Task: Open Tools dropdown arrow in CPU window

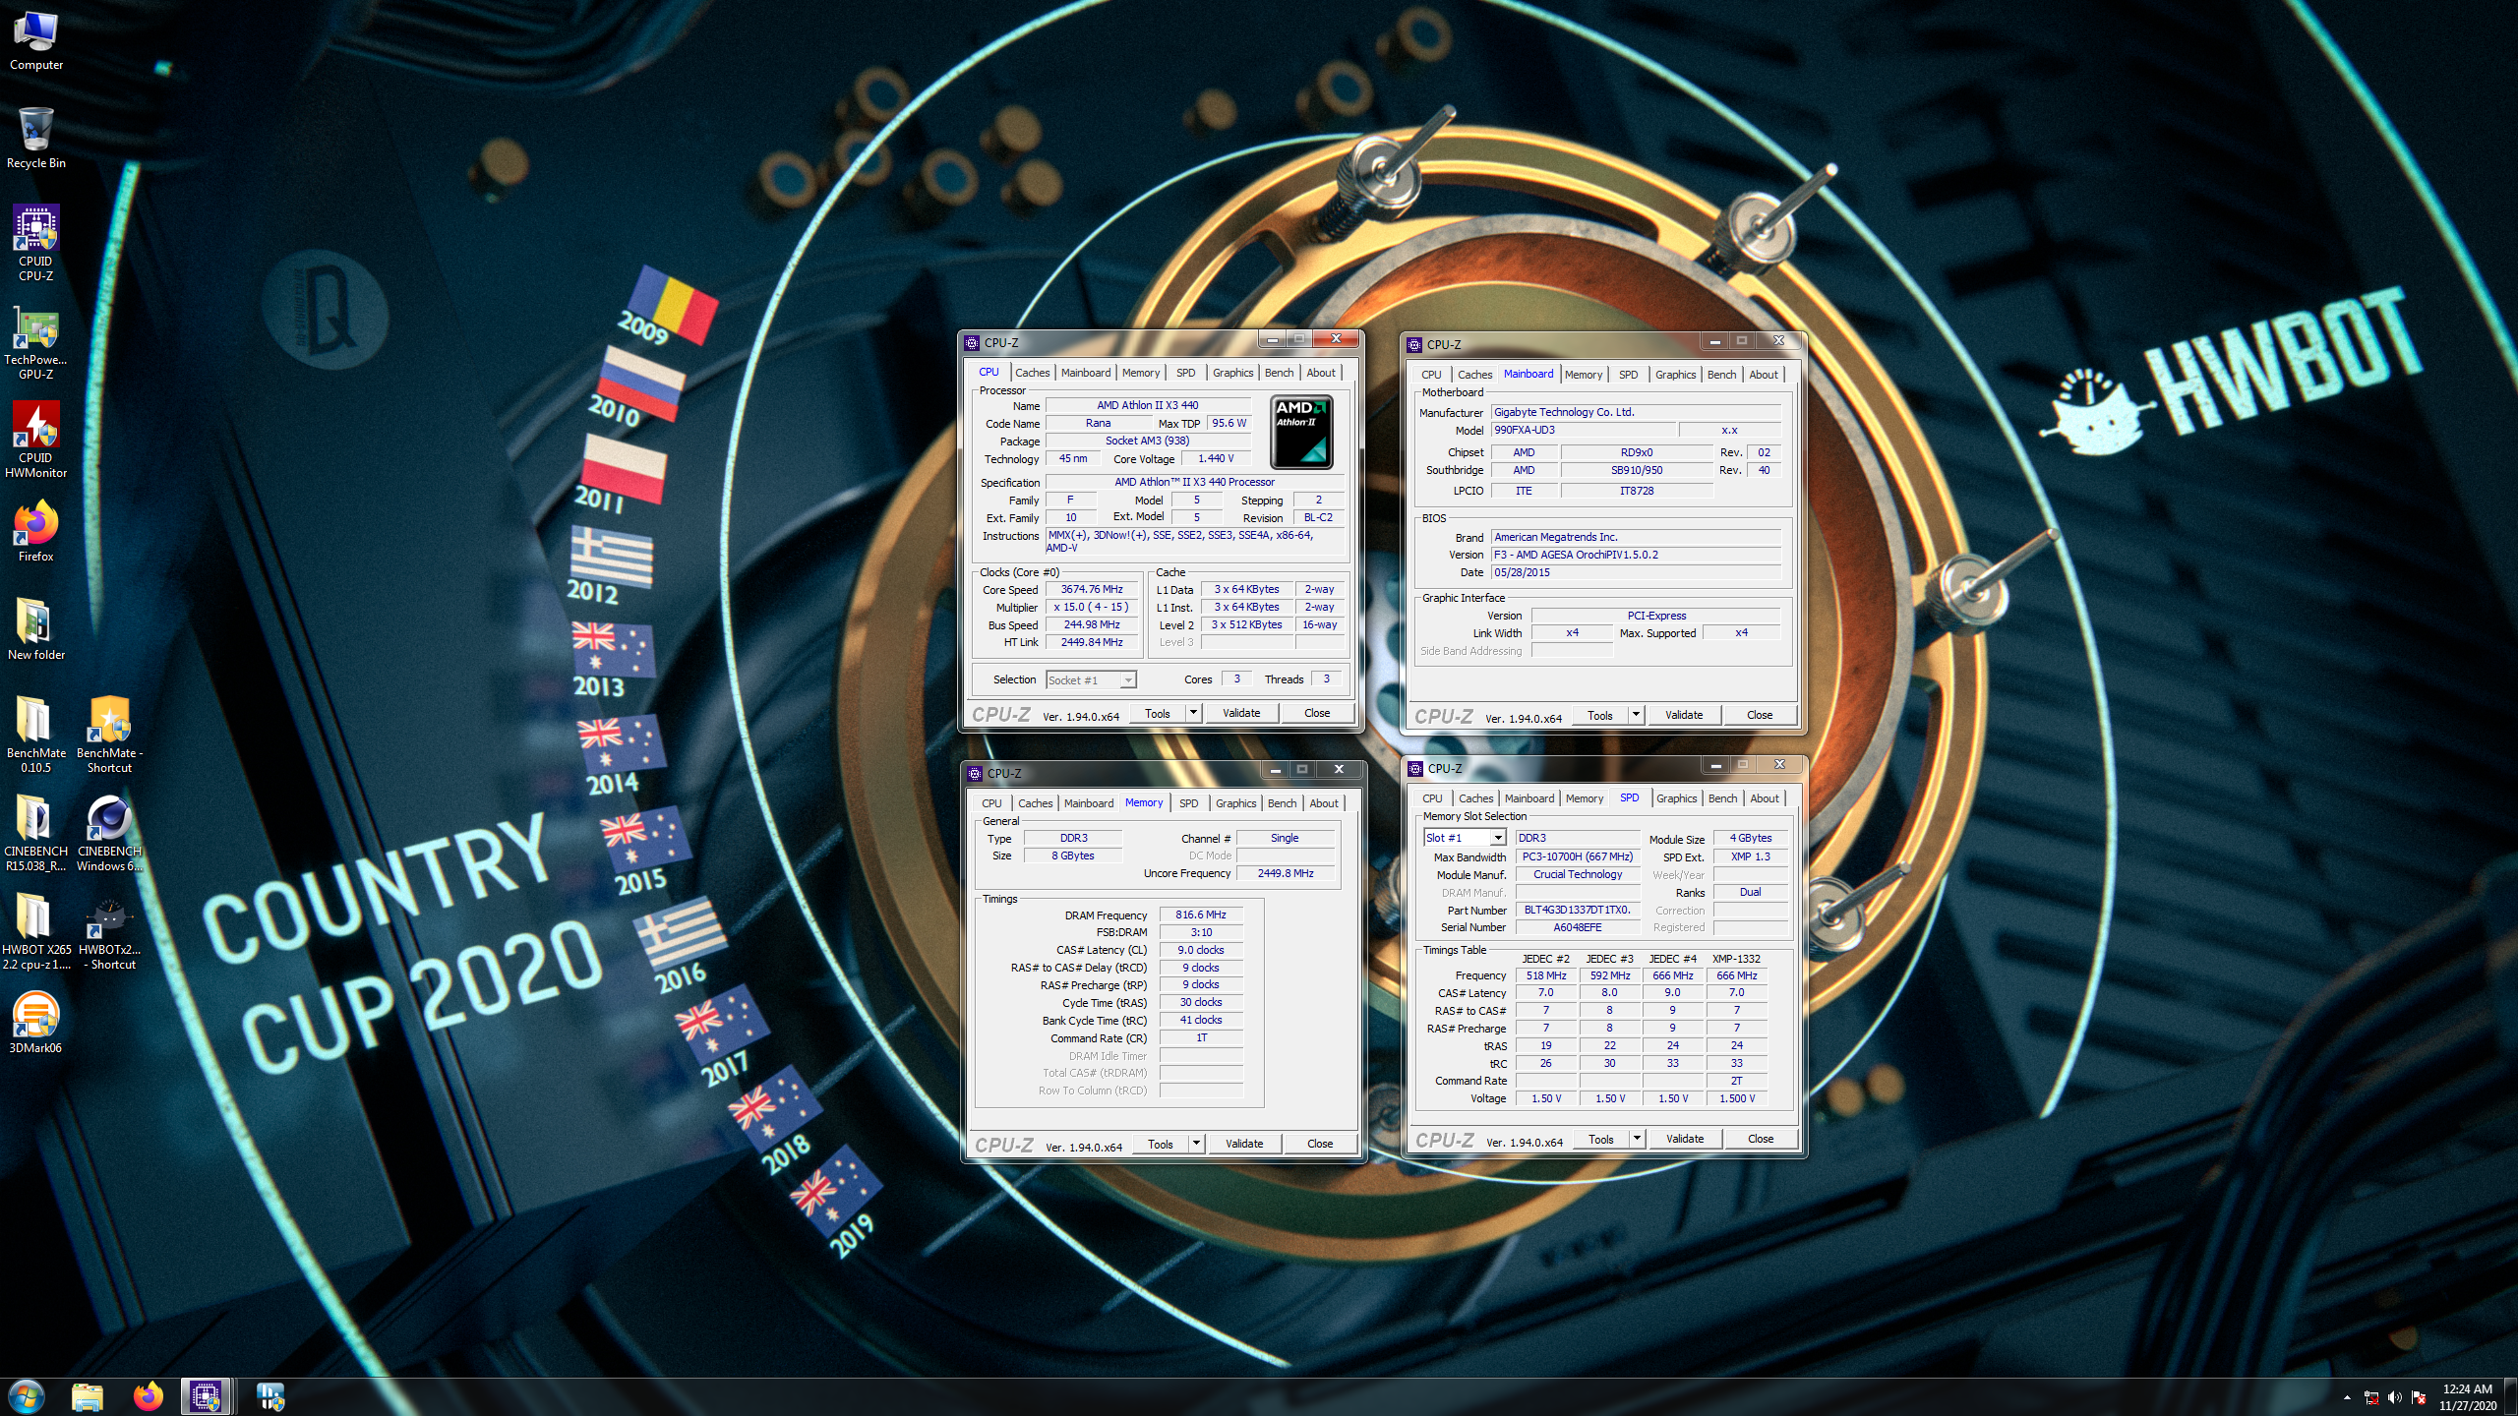Action: [1193, 713]
